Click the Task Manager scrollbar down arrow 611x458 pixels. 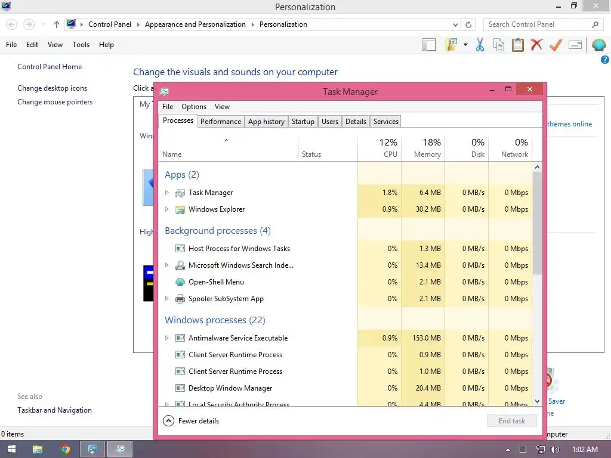coord(537,401)
